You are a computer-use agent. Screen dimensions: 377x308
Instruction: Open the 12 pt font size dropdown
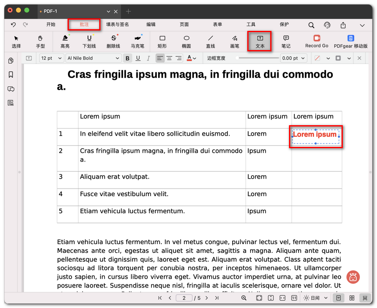click(51, 58)
